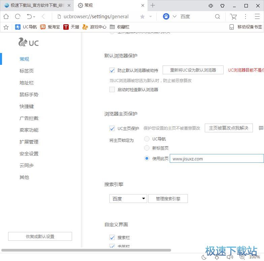This screenshot has height=261, width=264.
Task: Click the bookmark bar star icon
Action: [x=6, y=27]
